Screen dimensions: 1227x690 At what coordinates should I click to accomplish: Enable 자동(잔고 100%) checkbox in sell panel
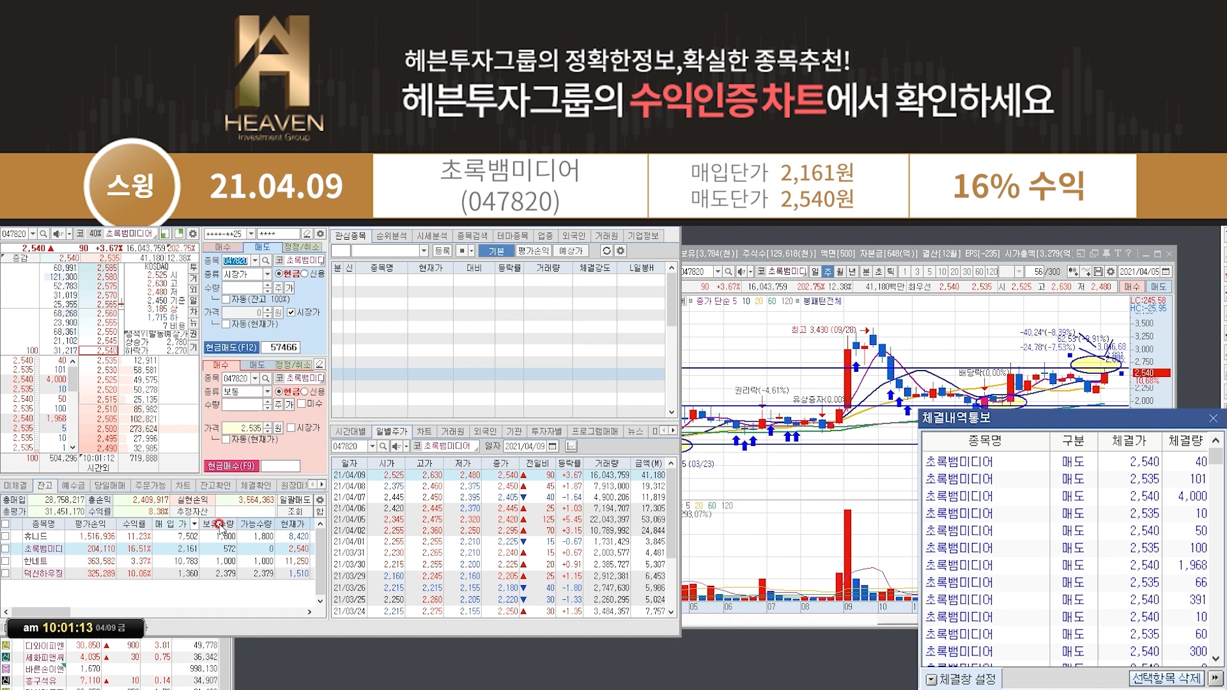226,299
